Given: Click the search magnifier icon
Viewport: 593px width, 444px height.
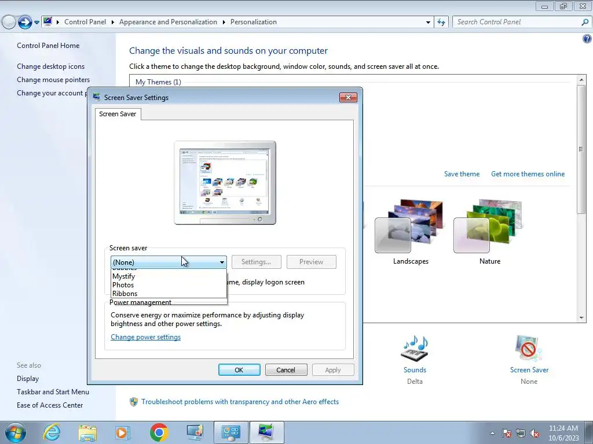Looking at the screenshot, I should pyautogui.click(x=585, y=22).
